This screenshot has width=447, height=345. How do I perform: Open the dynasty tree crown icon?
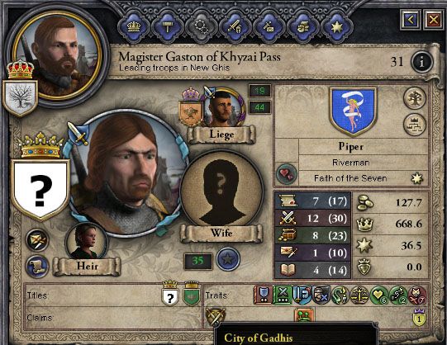(x=415, y=125)
